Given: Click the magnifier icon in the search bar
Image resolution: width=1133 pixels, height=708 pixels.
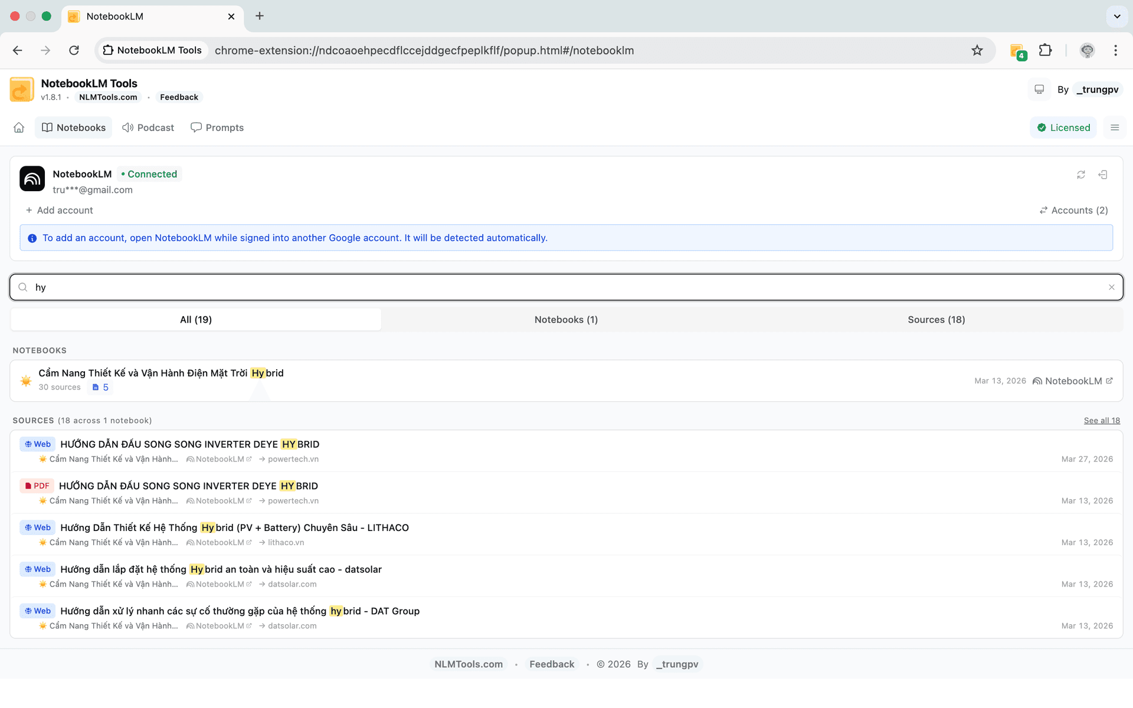Looking at the screenshot, I should (23, 287).
